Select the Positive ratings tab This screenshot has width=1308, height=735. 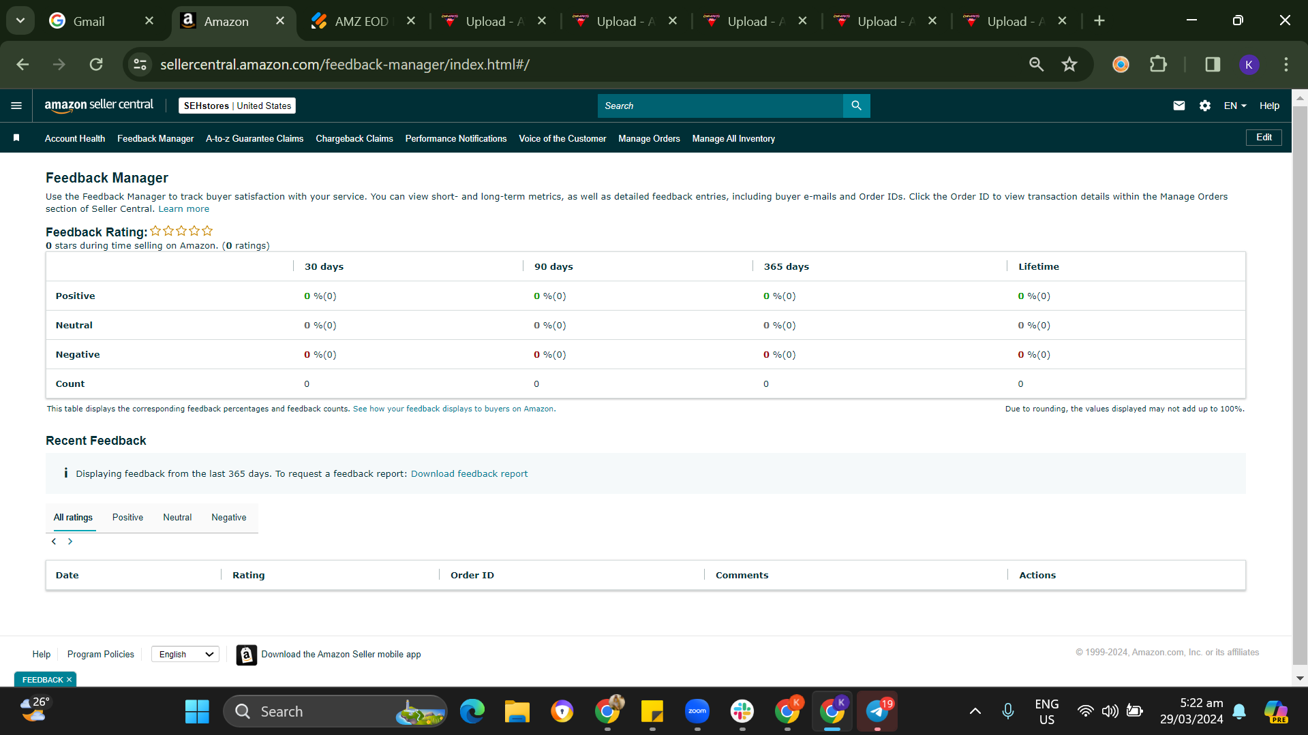[127, 518]
